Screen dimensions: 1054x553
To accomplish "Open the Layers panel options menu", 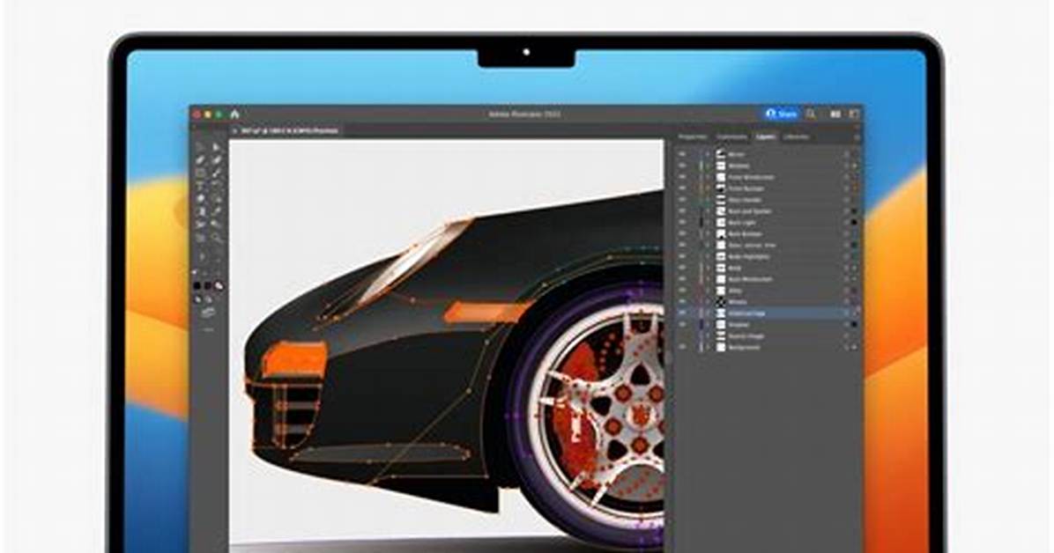I will (x=856, y=137).
